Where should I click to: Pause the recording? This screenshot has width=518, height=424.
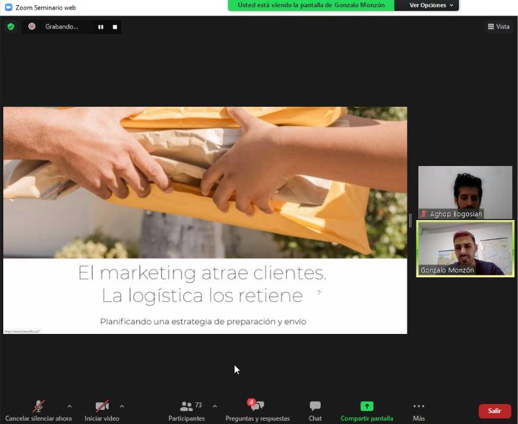point(100,27)
